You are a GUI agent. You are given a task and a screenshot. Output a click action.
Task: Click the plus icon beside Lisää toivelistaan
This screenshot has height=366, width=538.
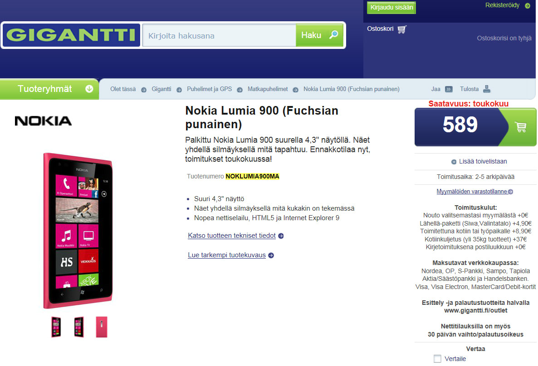pos(454,162)
